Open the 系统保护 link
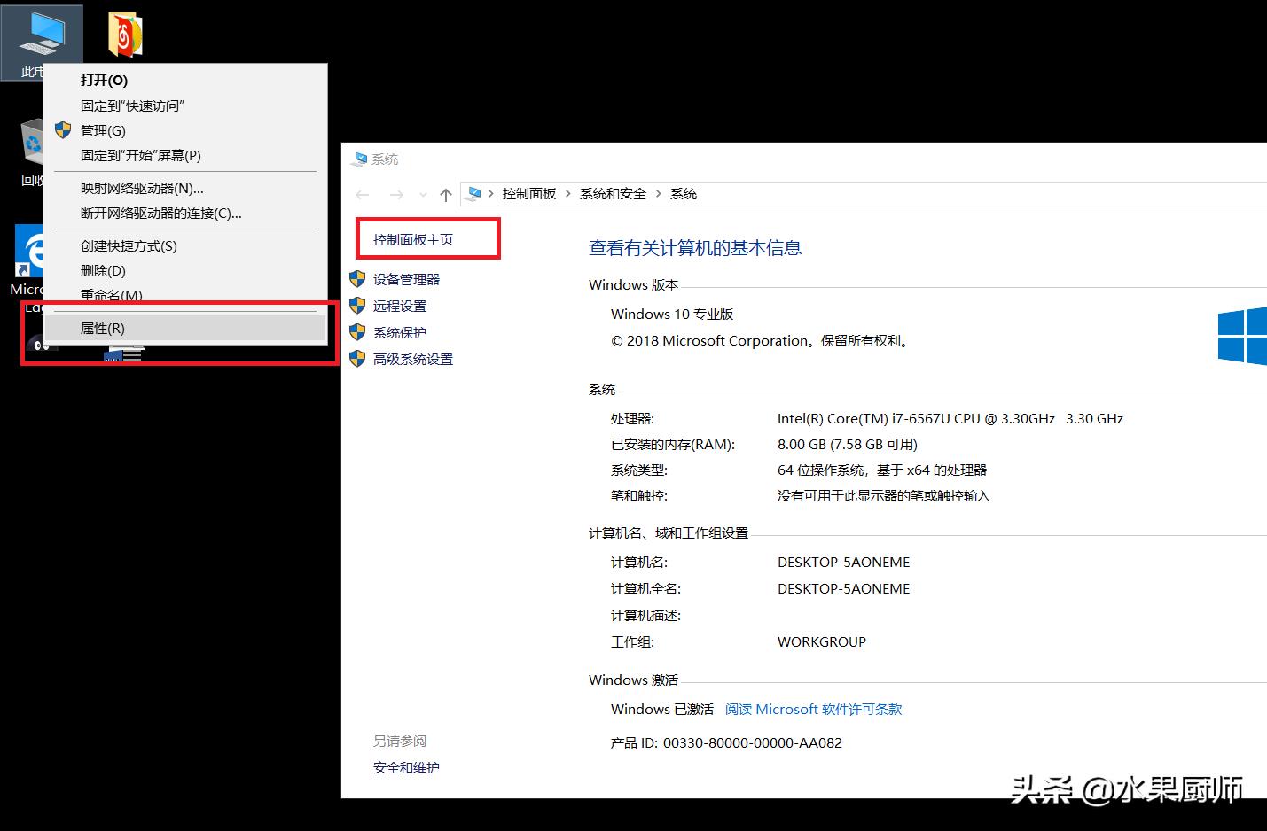1267x831 pixels. click(400, 332)
